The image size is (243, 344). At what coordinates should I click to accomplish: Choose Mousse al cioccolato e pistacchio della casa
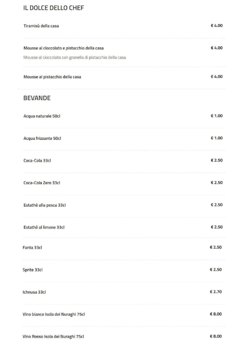pyautogui.click(x=63, y=48)
